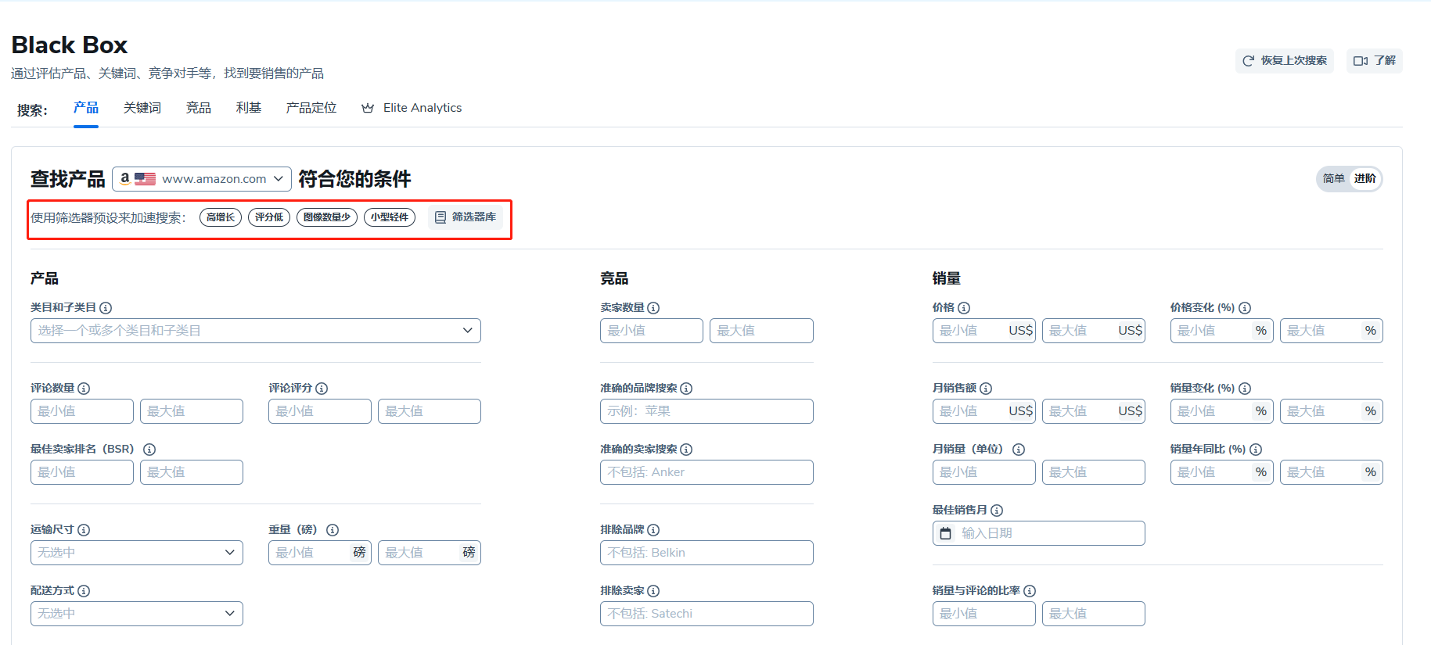Image resolution: width=1431 pixels, height=645 pixels.
Task: Select the 关键词 search tab
Action: (142, 108)
